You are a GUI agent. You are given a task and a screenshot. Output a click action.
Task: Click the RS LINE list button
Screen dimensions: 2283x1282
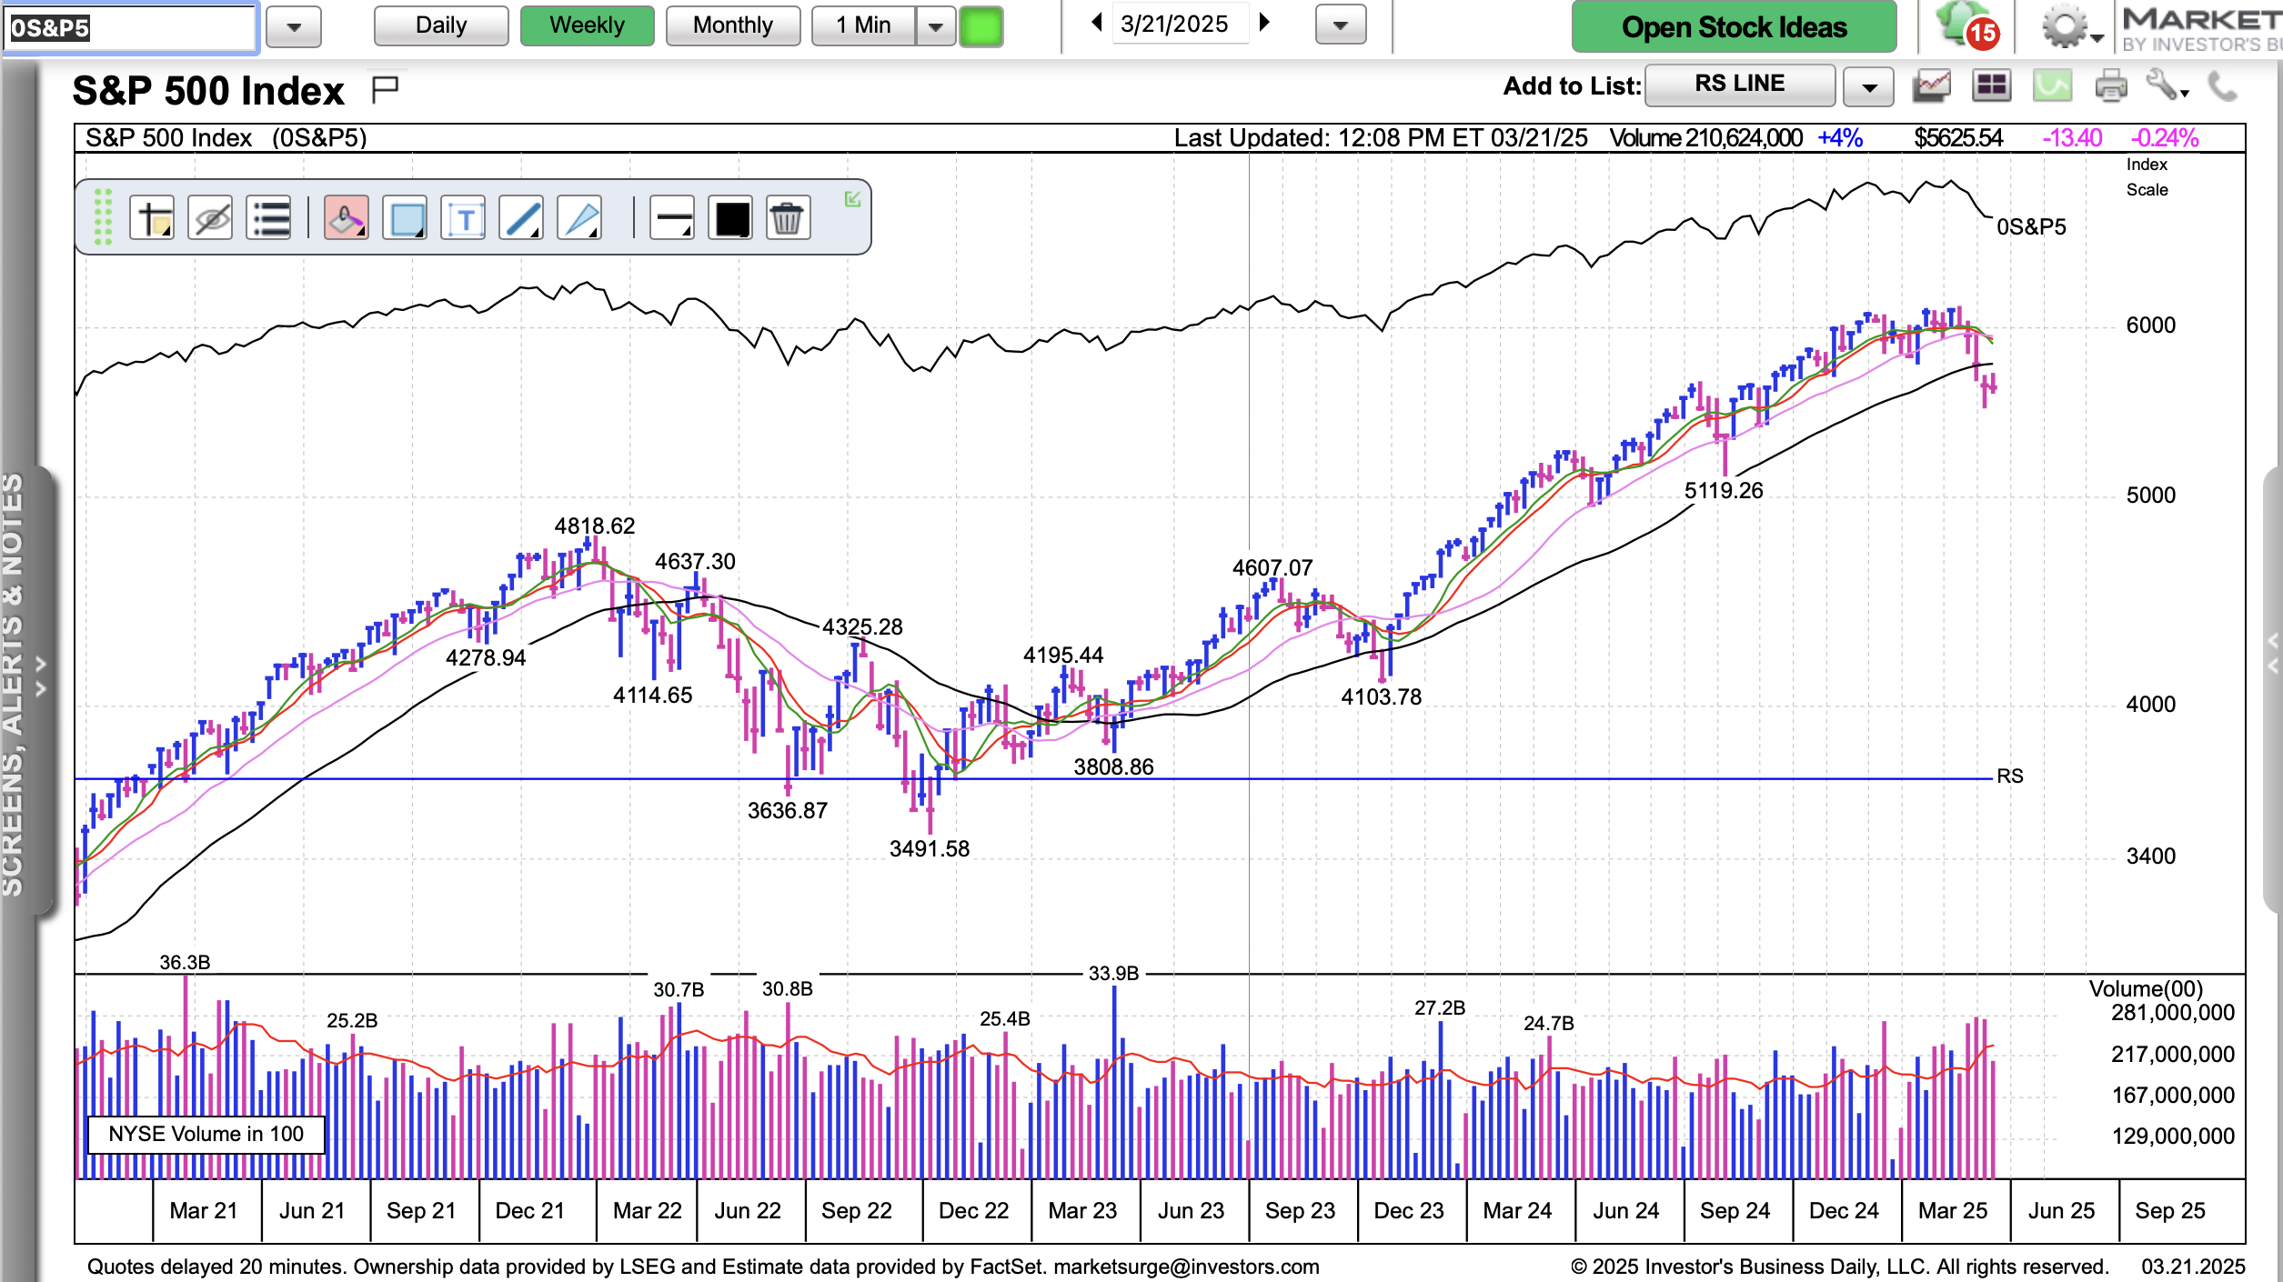[1739, 85]
